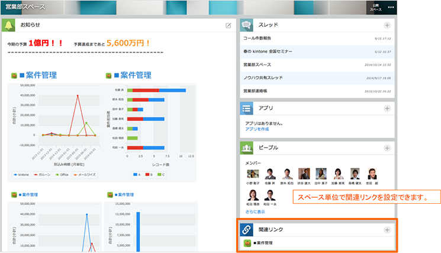Click the edit pencil icon in お知らせ
The width and height of the screenshot is (441, 253).
click(x=228, y=25)
